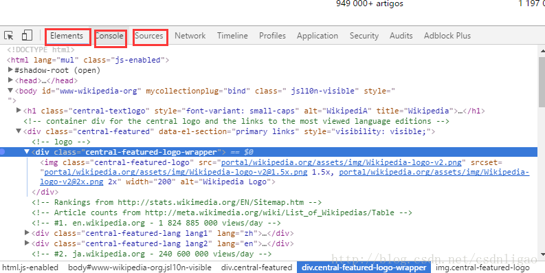Select the Profiles tab
The height and width of the screenshot is (273, 545).
(272, 36)
